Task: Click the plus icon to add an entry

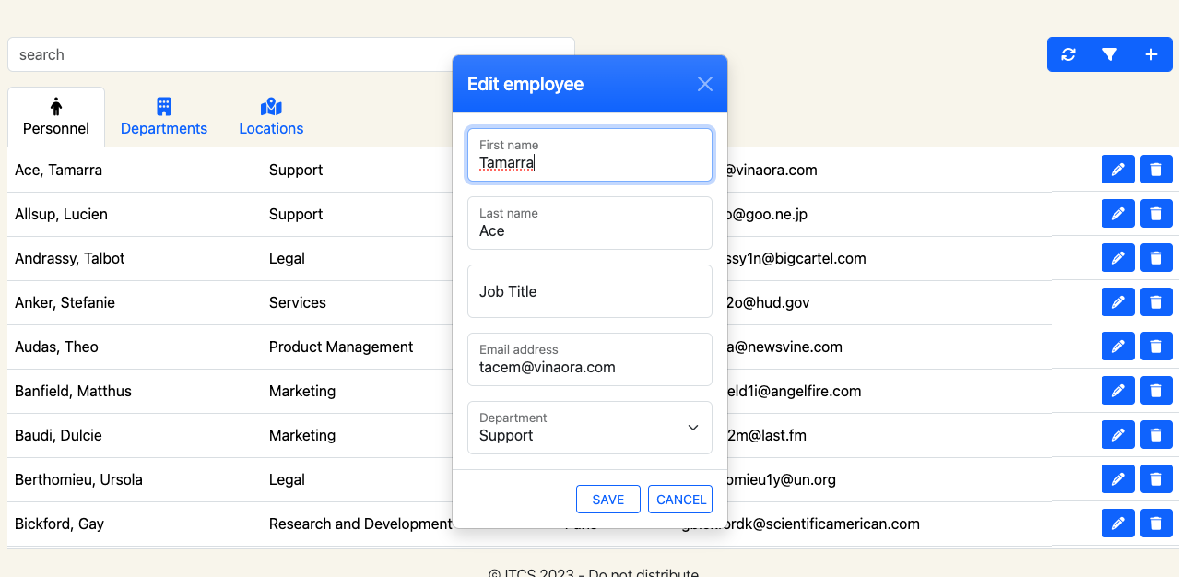Action: click(1151, 54)
